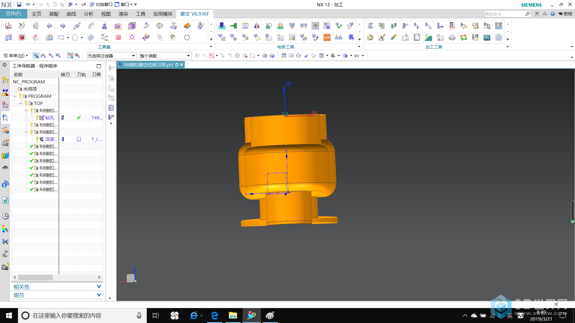Click the green left-arrow electrode icon
575x323 pixels.
pyautogui.click(x=233, y=26)
